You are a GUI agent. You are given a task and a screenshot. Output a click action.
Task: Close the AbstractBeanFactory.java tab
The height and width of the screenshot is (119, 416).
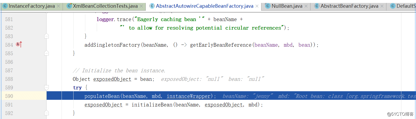382,6
